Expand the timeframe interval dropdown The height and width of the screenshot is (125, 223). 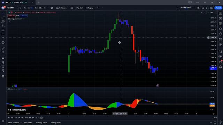click(x=48, y=8)
